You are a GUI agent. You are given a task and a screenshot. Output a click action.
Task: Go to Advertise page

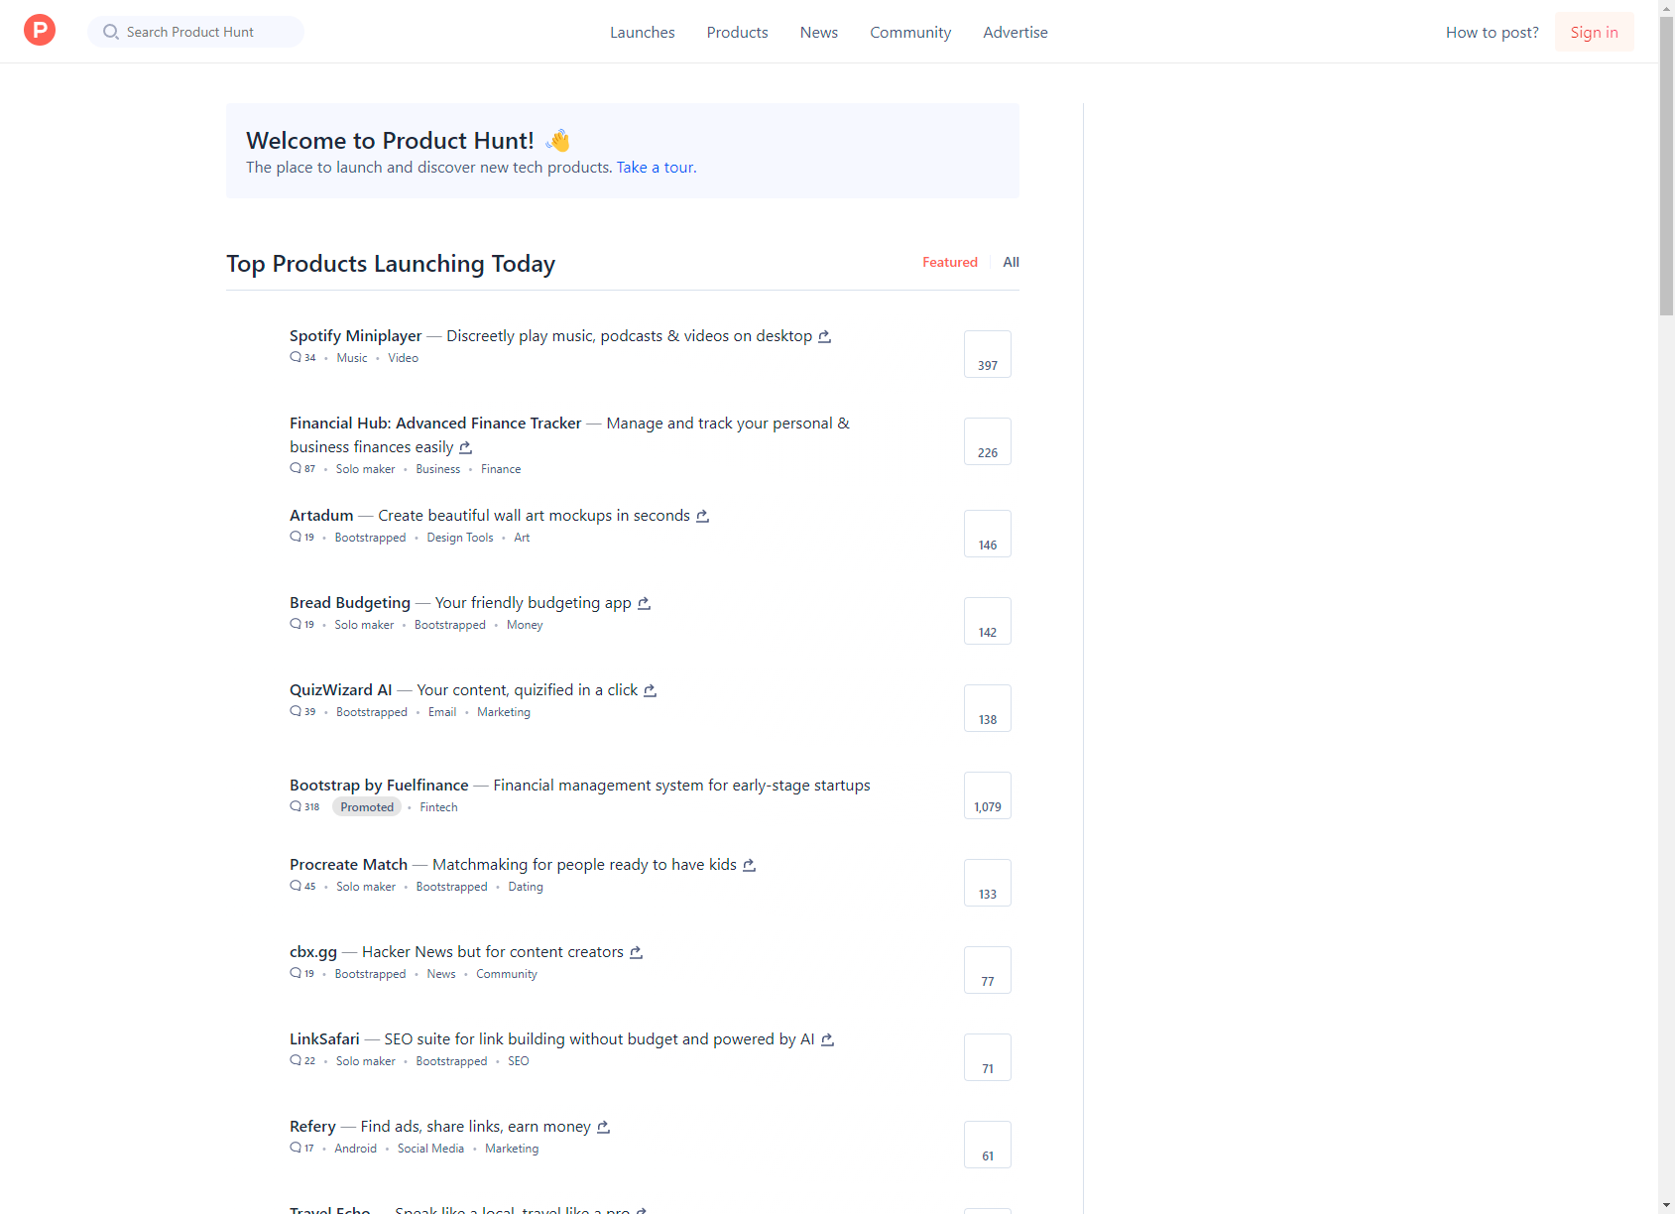coord(1016,32)
